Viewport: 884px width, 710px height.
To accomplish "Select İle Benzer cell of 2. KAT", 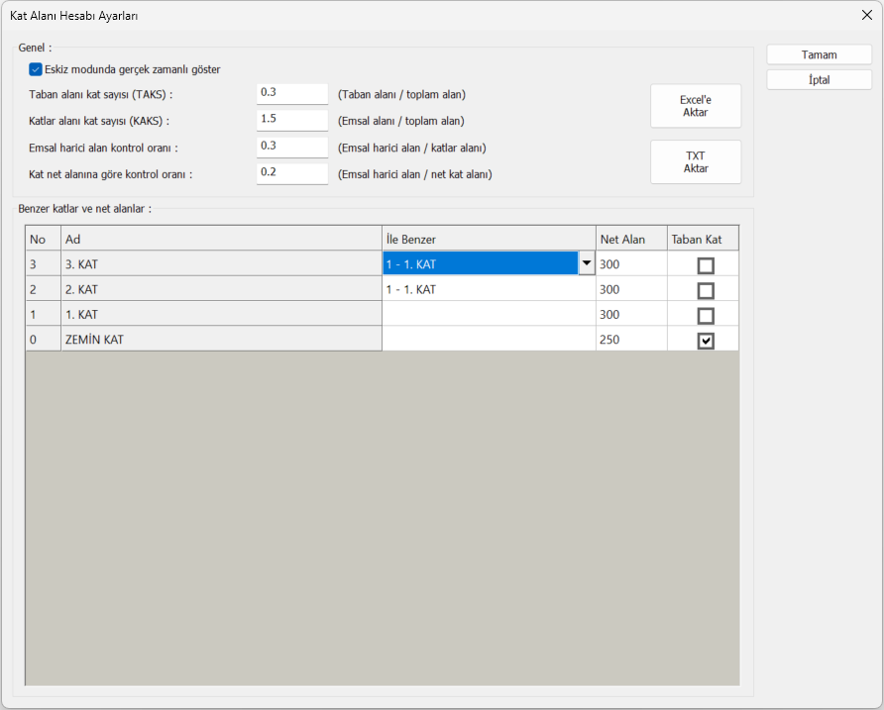I will point(489,289).
